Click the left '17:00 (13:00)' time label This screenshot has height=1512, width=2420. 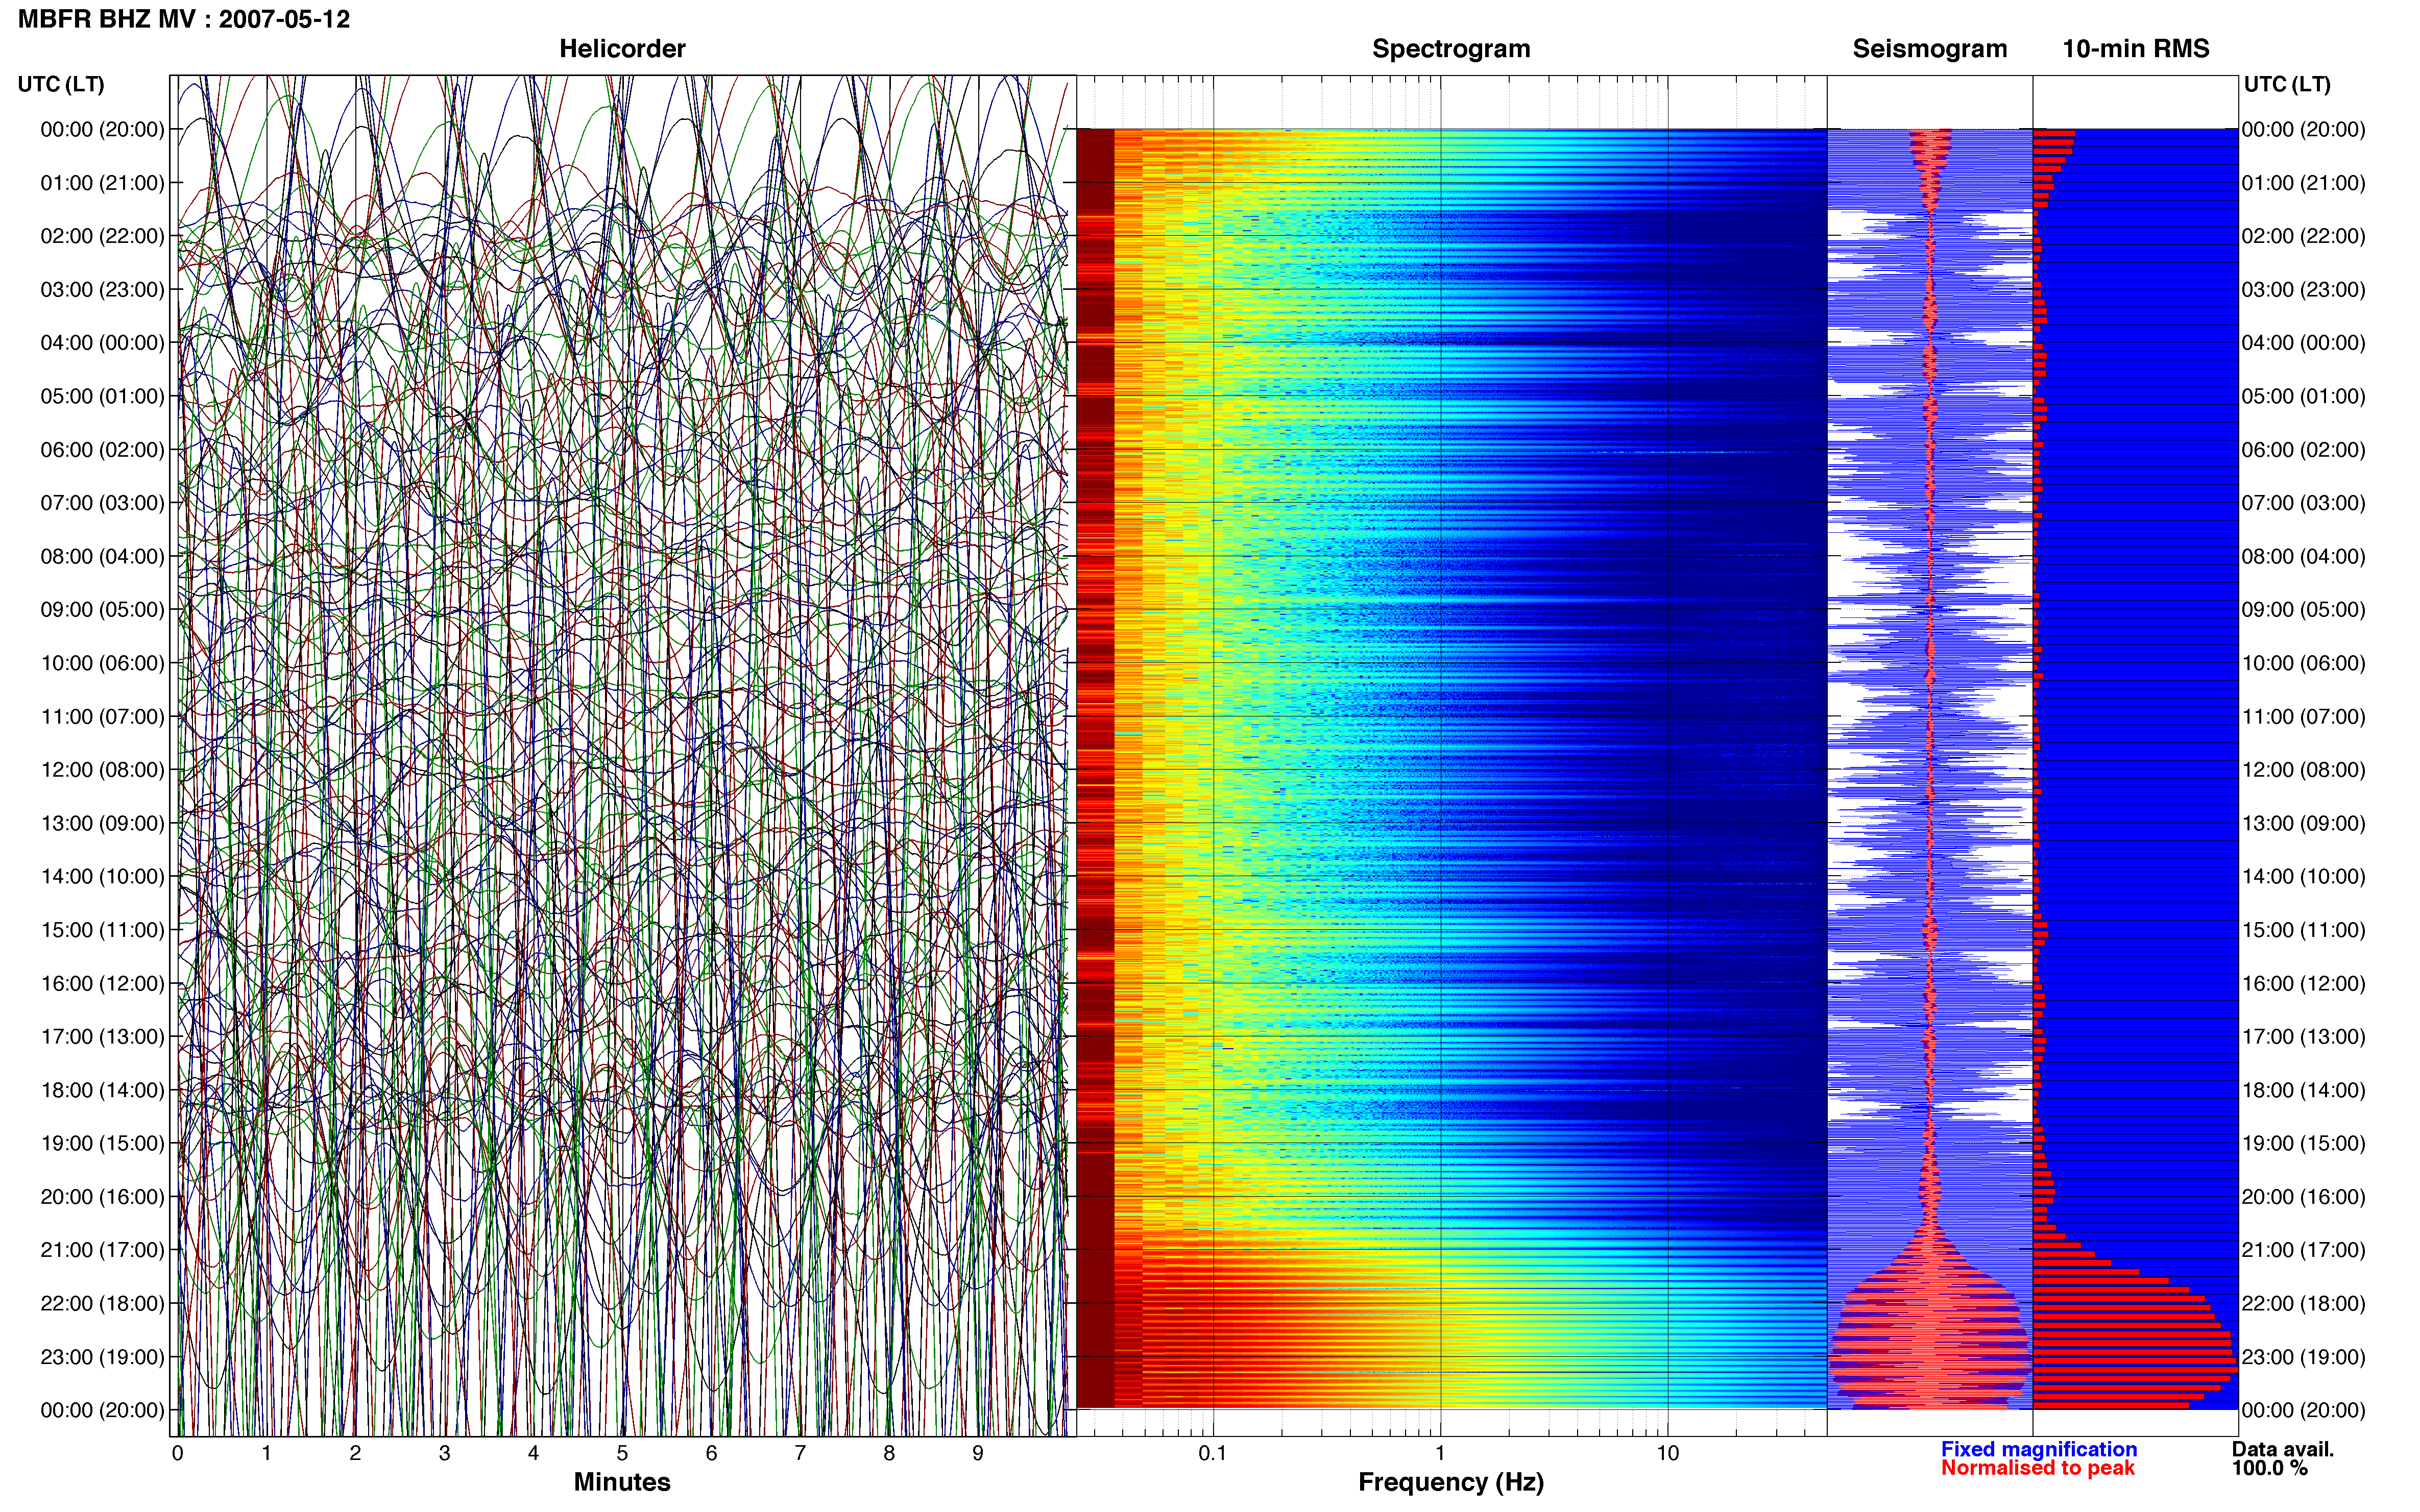[x=102, y=1036]
